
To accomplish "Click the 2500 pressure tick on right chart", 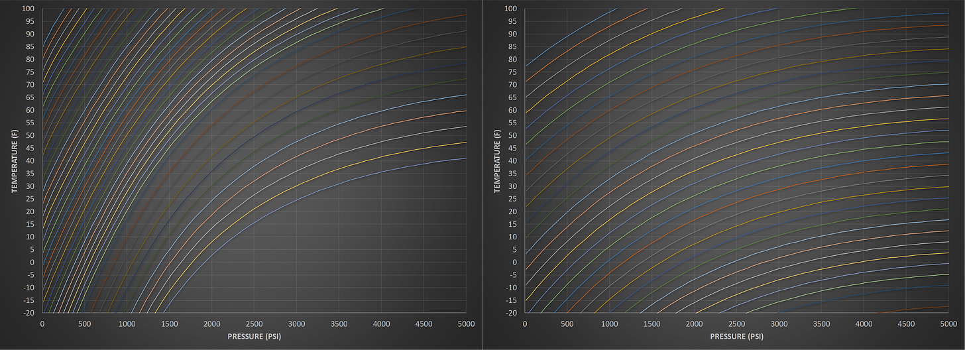I will [x=737, y=324].
